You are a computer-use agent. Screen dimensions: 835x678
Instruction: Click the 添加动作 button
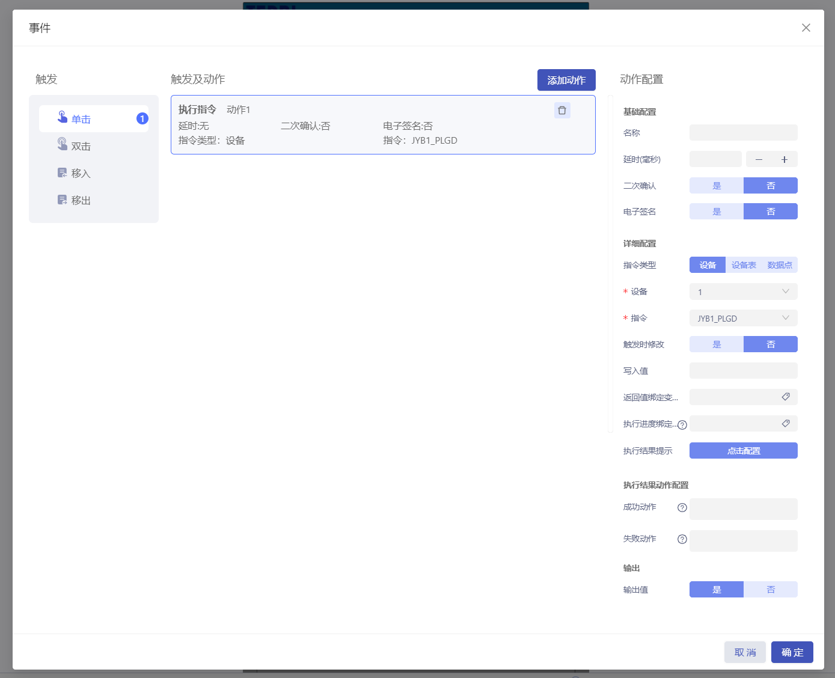tap(566, 80)
